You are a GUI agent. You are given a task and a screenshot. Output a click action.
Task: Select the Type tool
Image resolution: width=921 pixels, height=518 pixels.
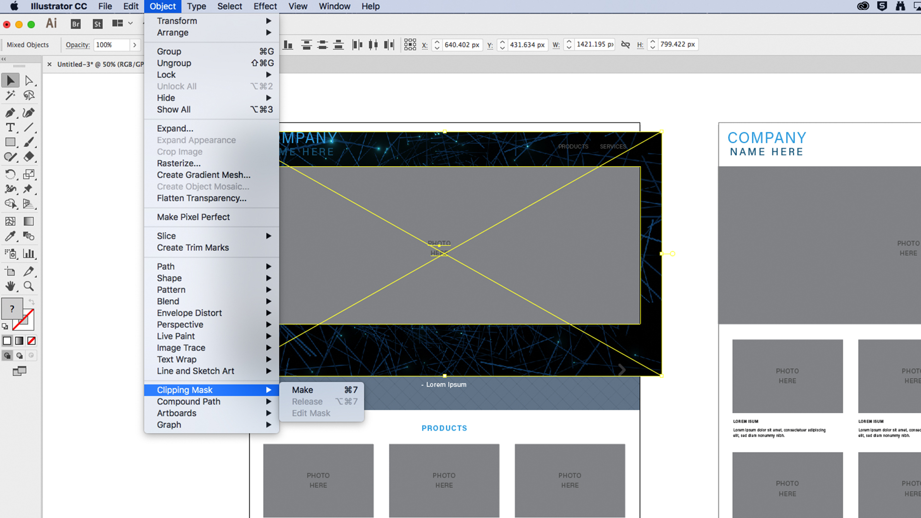[10, 127]
